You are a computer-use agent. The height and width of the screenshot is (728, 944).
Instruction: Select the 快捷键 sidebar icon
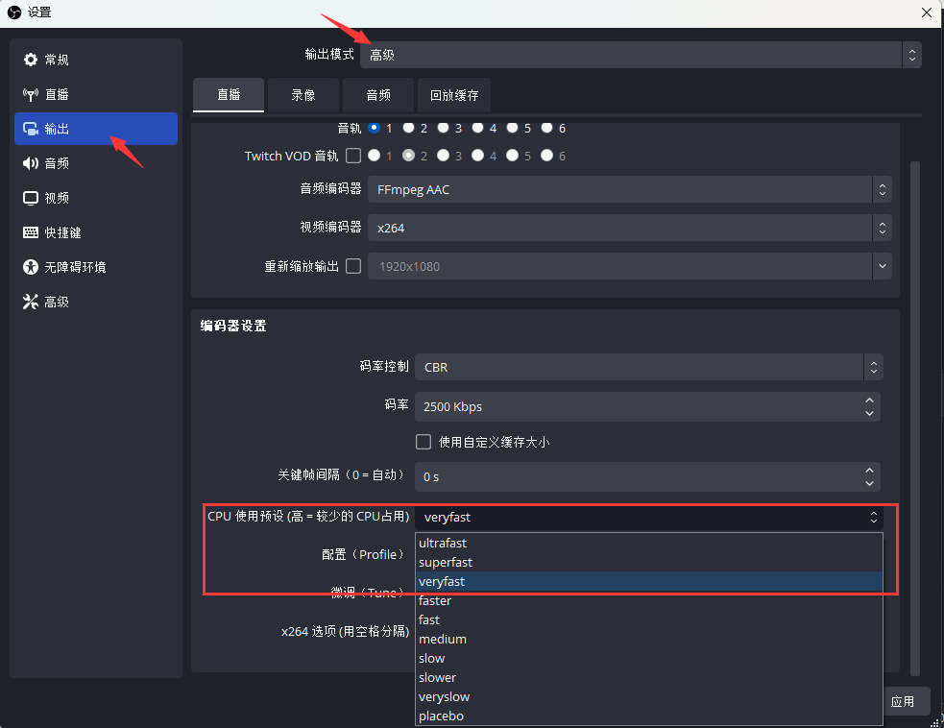point(60,232)
